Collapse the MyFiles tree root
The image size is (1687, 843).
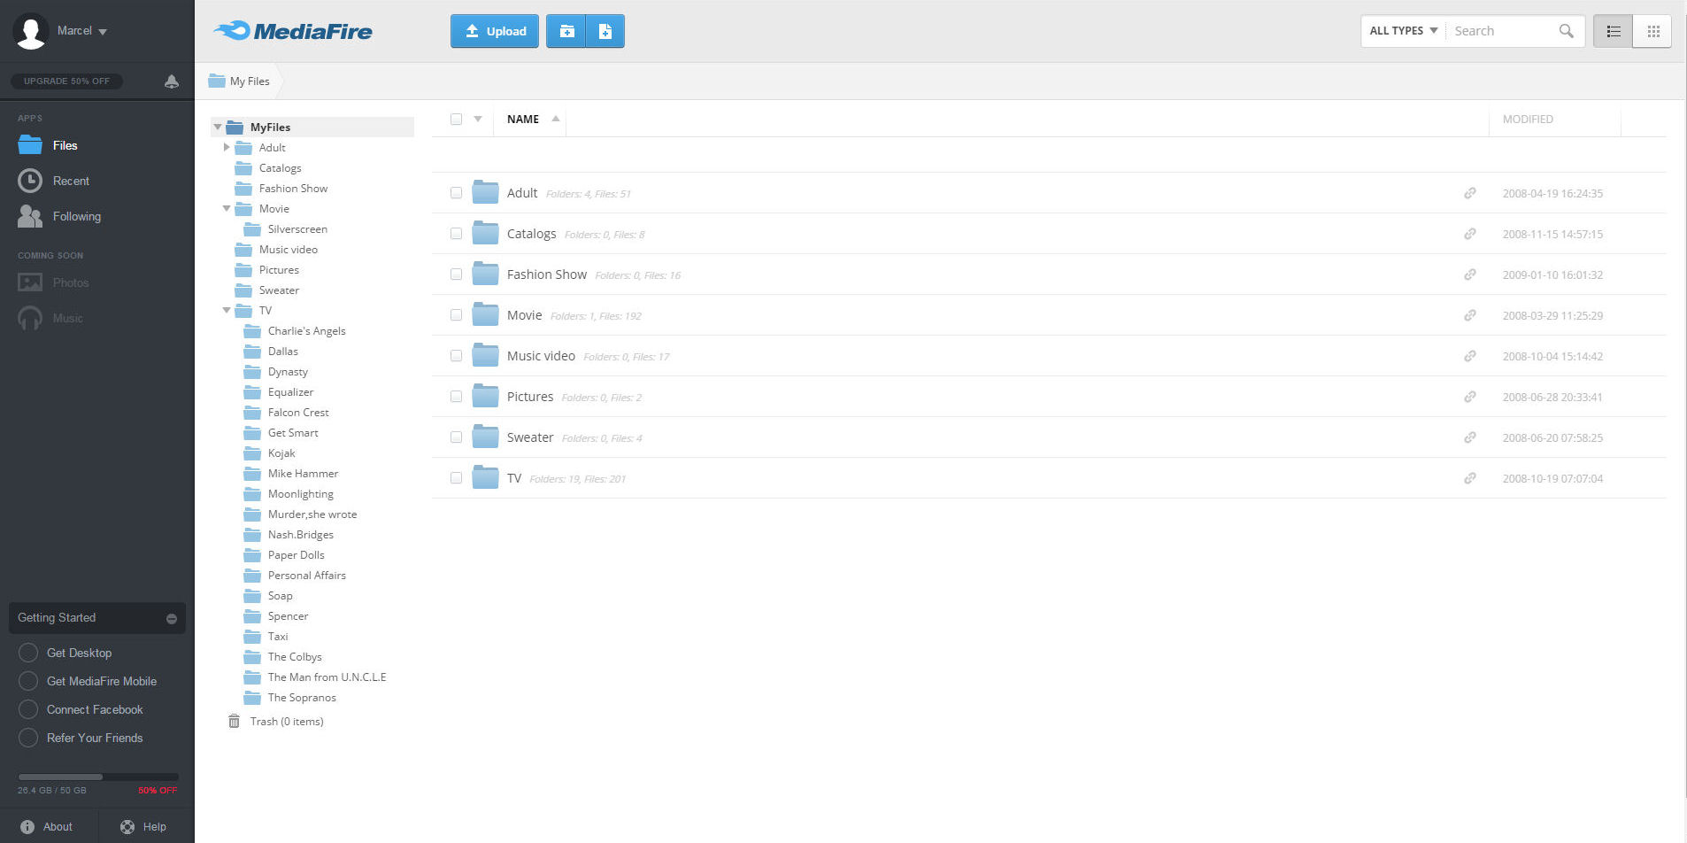pyautogui.click(x=218, y=128)
